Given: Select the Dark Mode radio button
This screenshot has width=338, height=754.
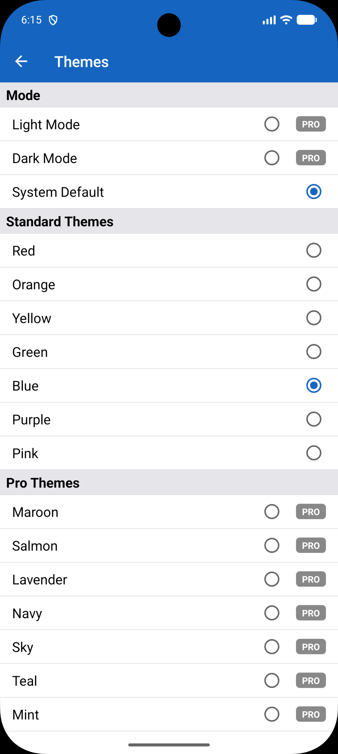Looking at the screenshot, I should (272, 158).
